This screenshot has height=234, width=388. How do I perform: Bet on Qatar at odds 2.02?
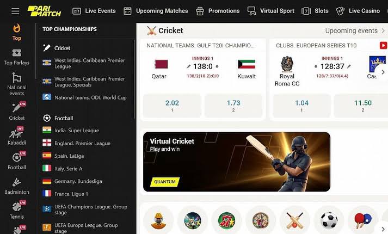[x=172, y=106]
